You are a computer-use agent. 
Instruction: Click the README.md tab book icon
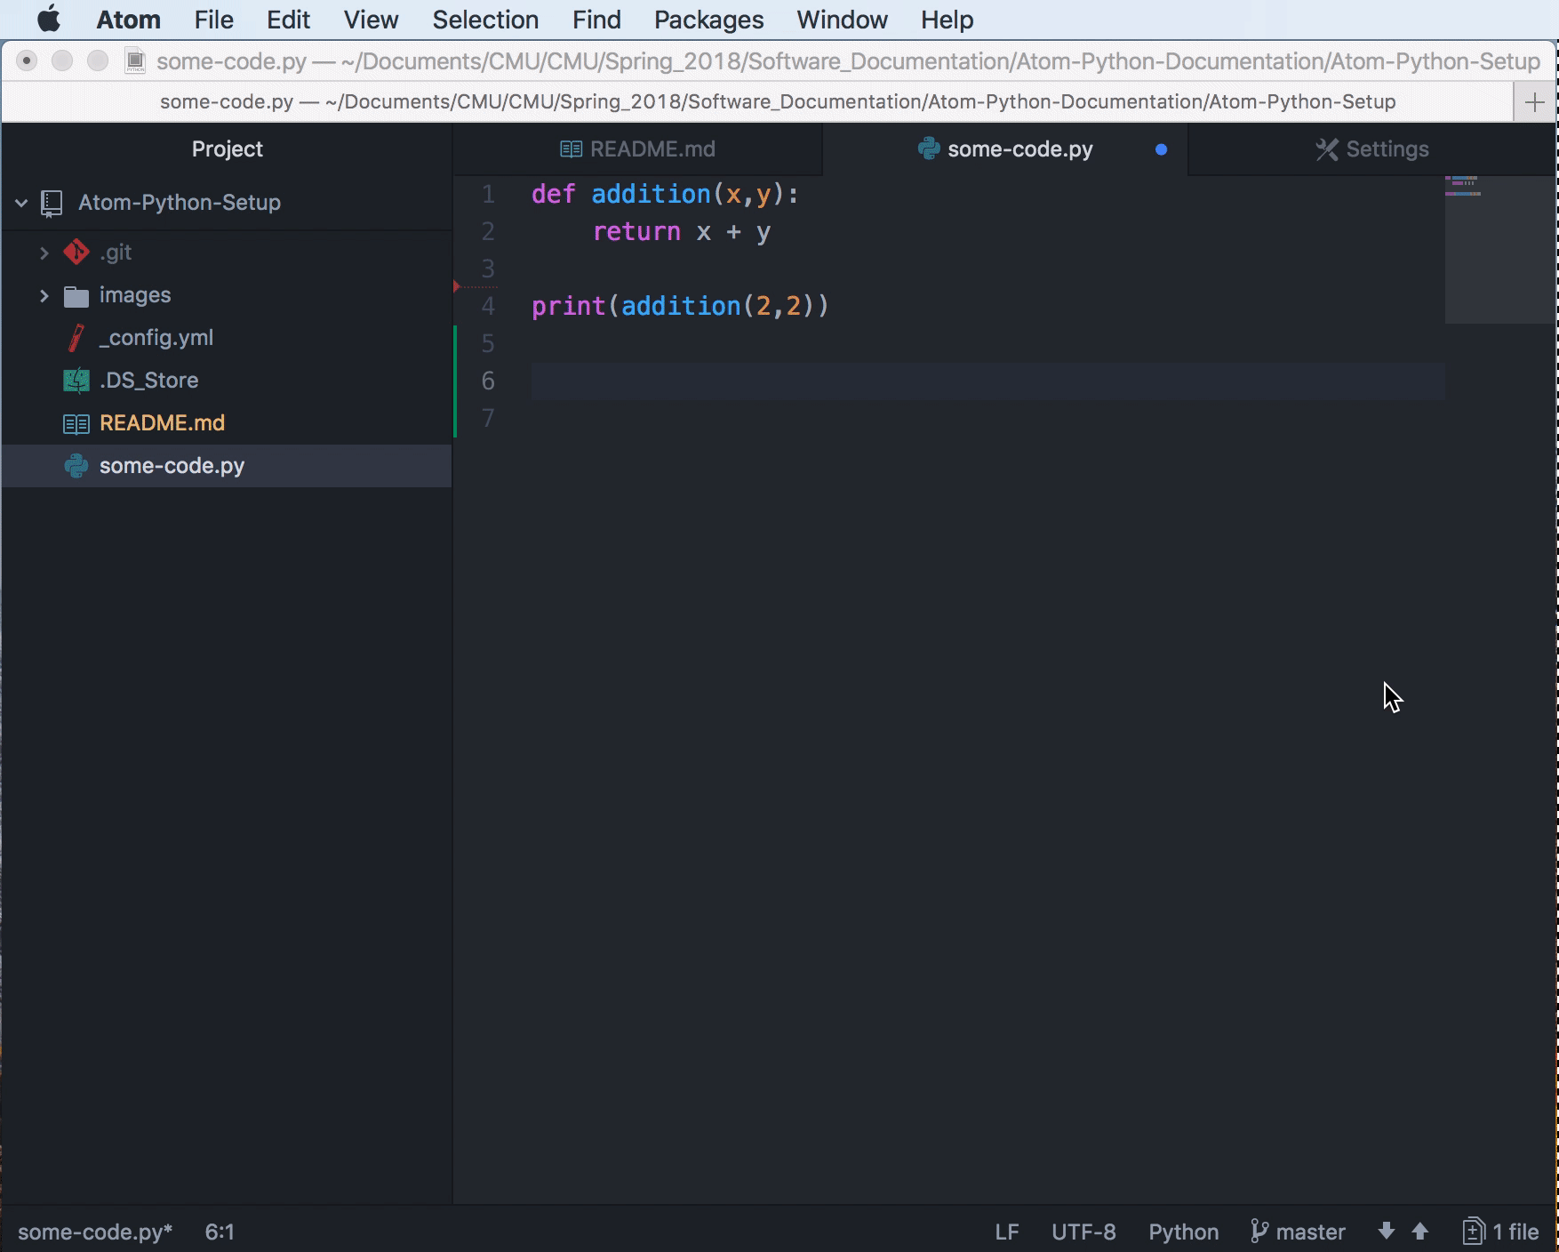tap(571, 149)
